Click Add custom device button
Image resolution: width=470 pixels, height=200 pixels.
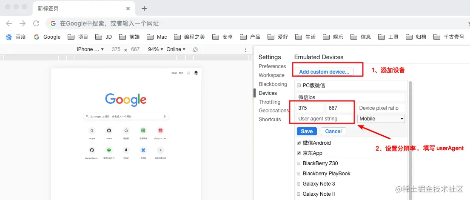pyautogui.click(x=324, y=71)
